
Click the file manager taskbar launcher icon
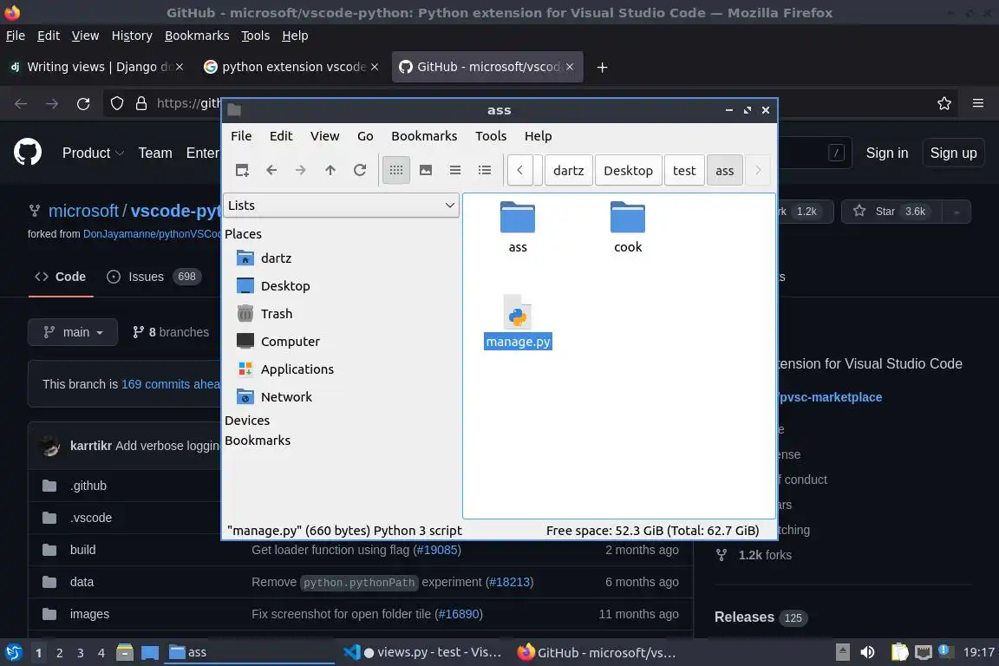pos(124,652)
